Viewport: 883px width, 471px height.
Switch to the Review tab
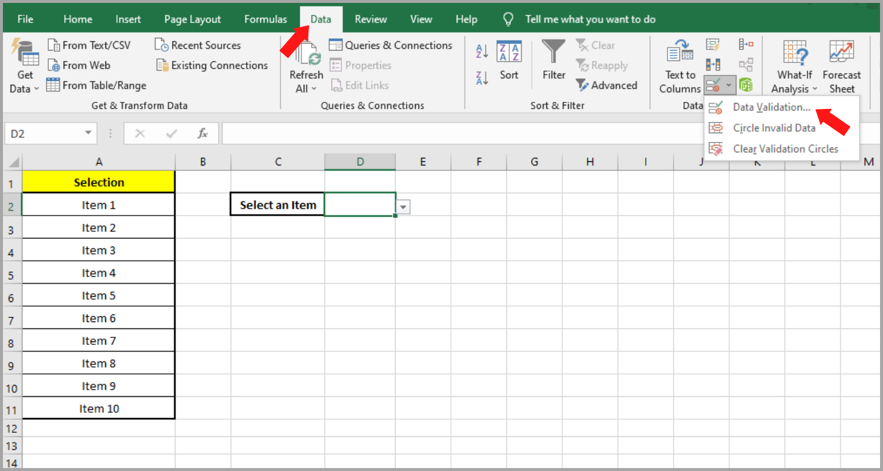(370, 18)
